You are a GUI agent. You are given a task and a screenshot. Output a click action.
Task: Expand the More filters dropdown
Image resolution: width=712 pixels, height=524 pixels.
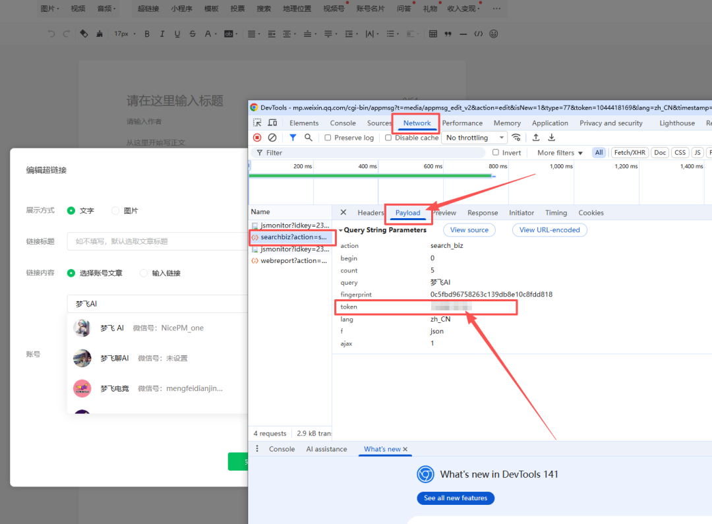[560, 153]
